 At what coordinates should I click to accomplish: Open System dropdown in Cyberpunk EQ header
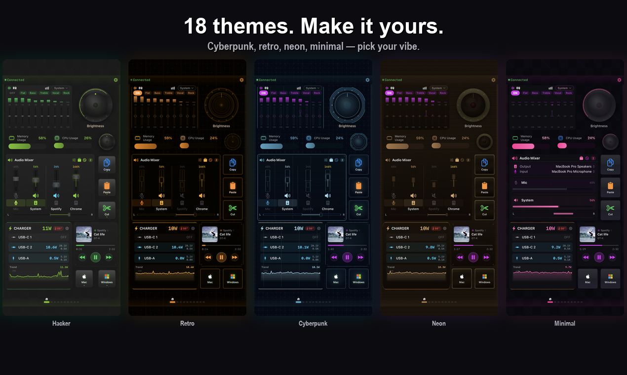click(x=313, y=88)
